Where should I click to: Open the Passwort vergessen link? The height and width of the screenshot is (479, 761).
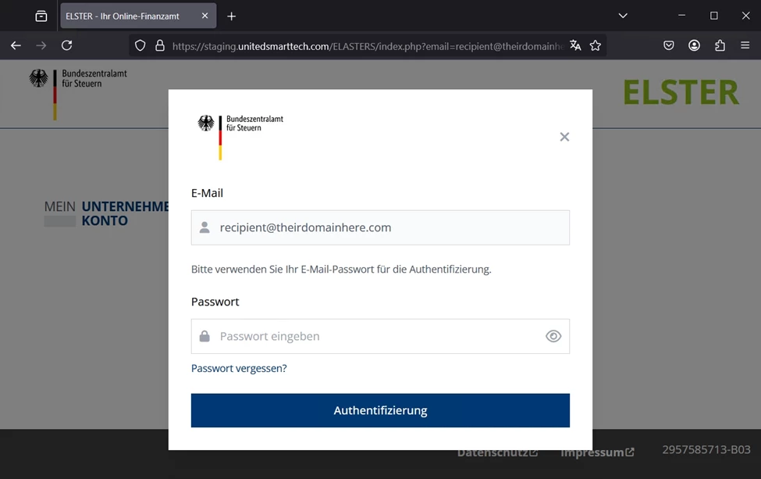coord(239,368)
